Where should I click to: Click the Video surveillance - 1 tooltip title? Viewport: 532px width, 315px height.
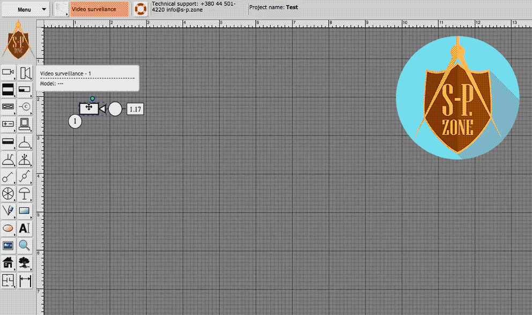coord(65,73)
